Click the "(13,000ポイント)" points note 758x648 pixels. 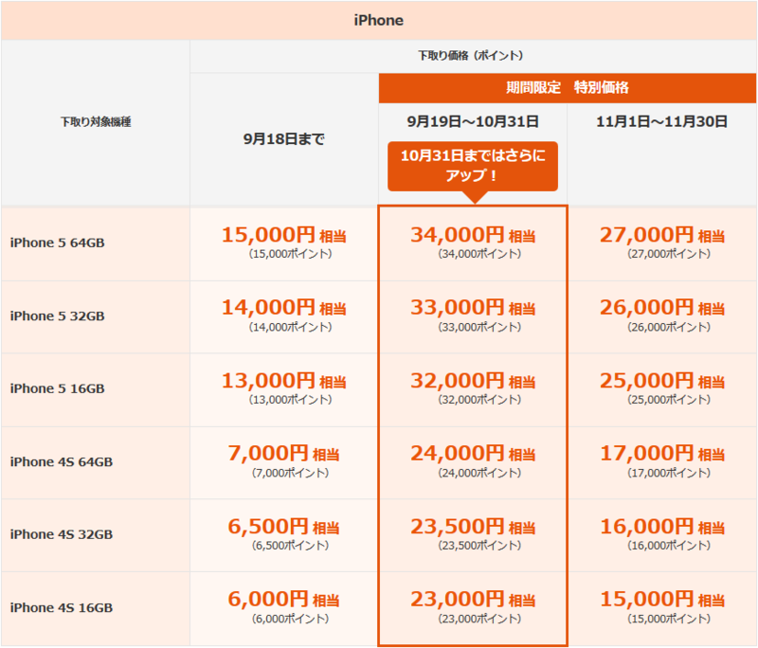[x=291, y=400]
